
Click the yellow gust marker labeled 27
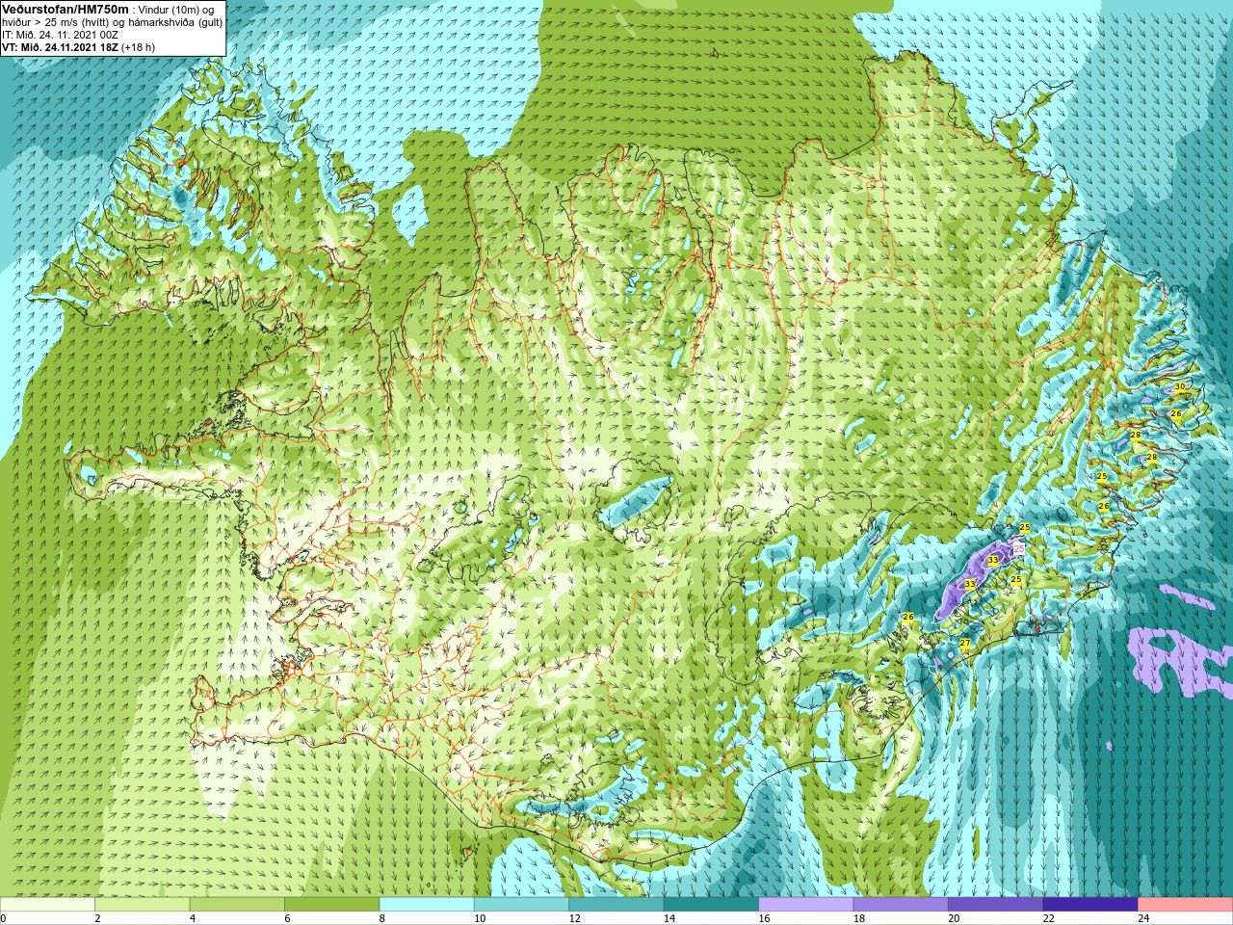965,643
